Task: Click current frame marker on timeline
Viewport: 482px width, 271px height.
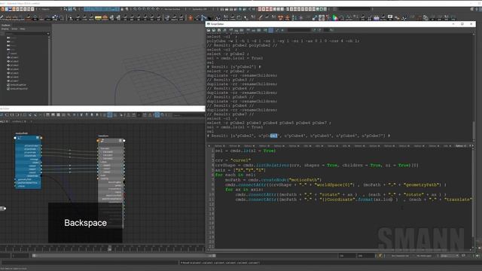Action: tap(110, 248)
